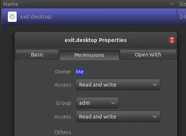Open the Open With tab
Image resolution: width=186 pixels, height=136 pixels.
pyautogui.click(x=148, y=55)
